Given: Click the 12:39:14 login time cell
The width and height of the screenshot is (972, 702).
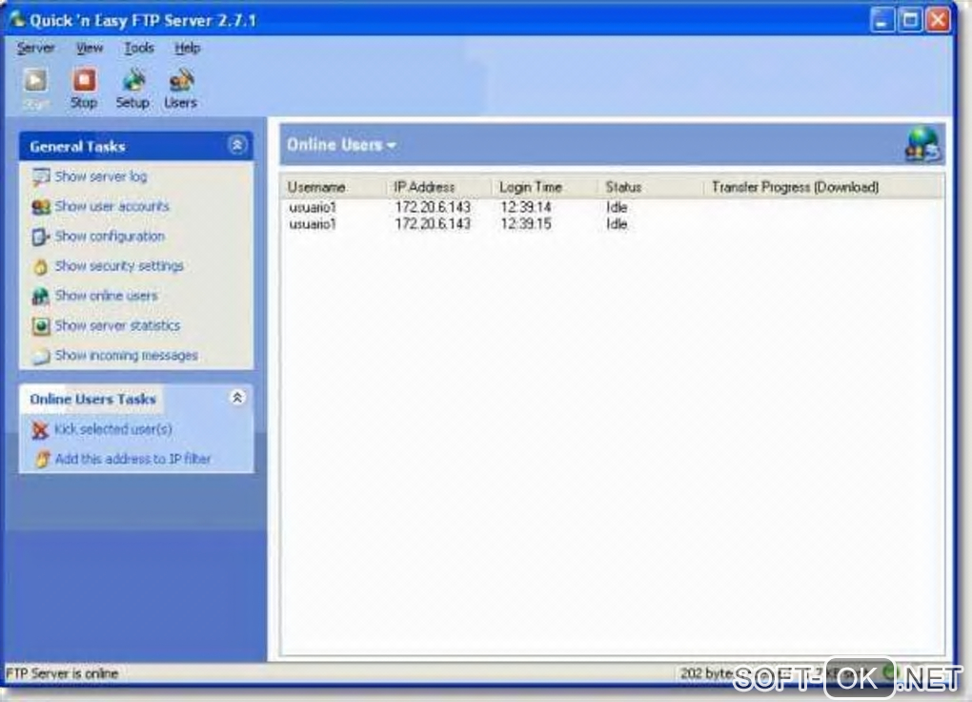Looking at the screenshot, I should point(526,207).
